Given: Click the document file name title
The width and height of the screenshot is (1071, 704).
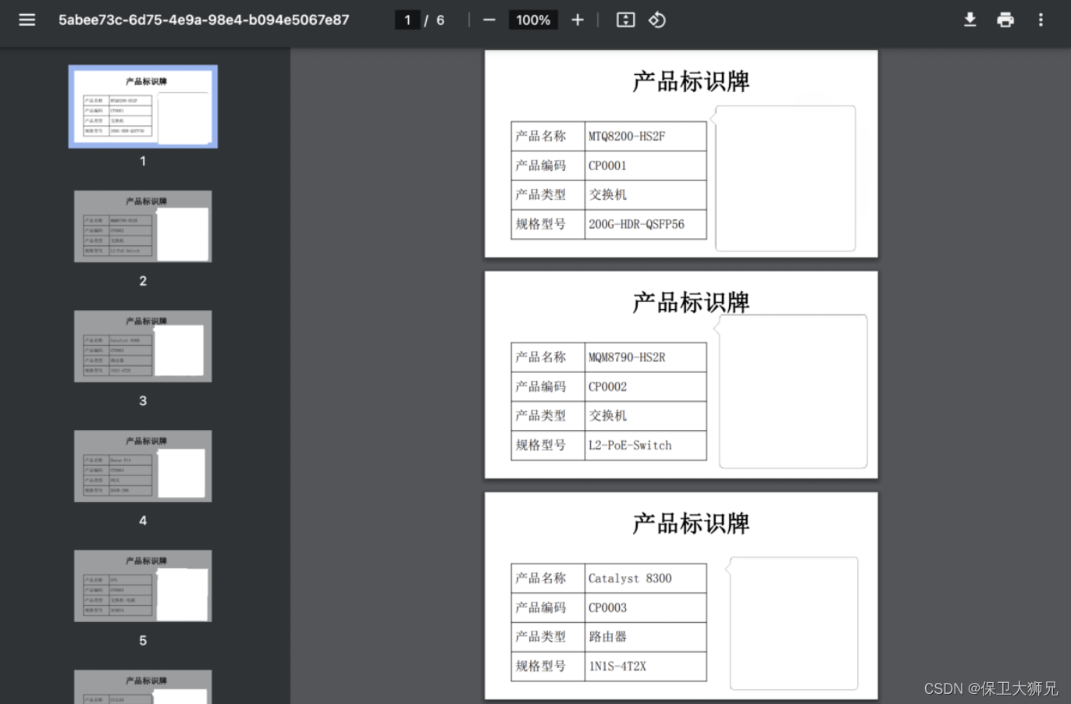Looking at the screenshot, I should [204, 20].
